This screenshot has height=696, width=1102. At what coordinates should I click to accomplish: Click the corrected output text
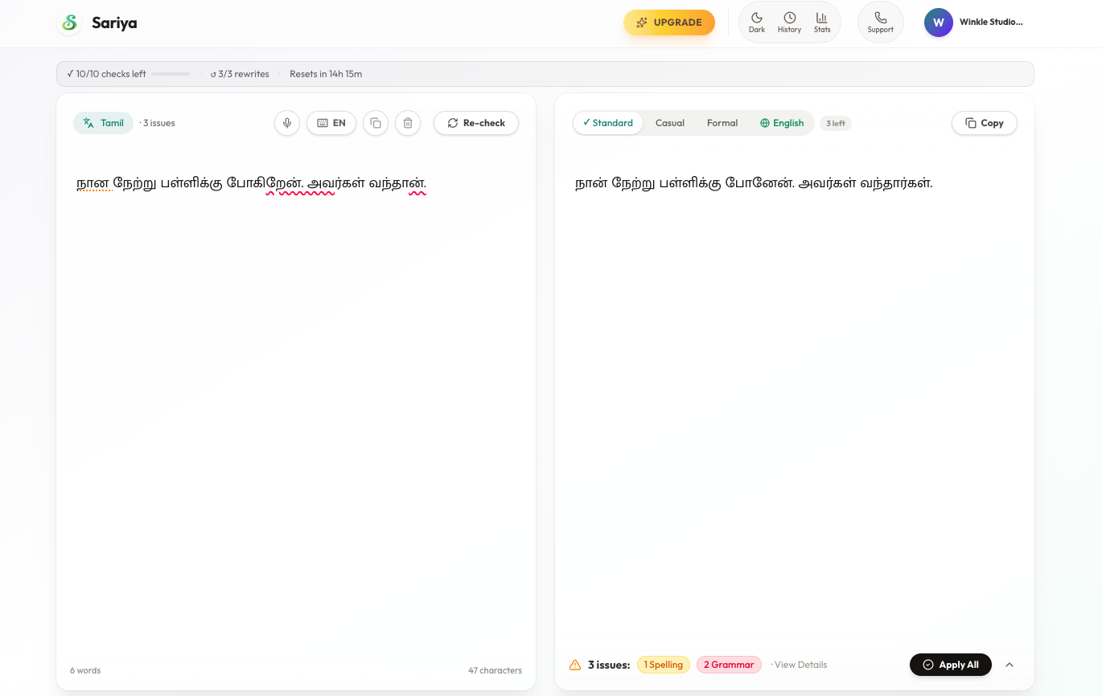coord(754,183)
